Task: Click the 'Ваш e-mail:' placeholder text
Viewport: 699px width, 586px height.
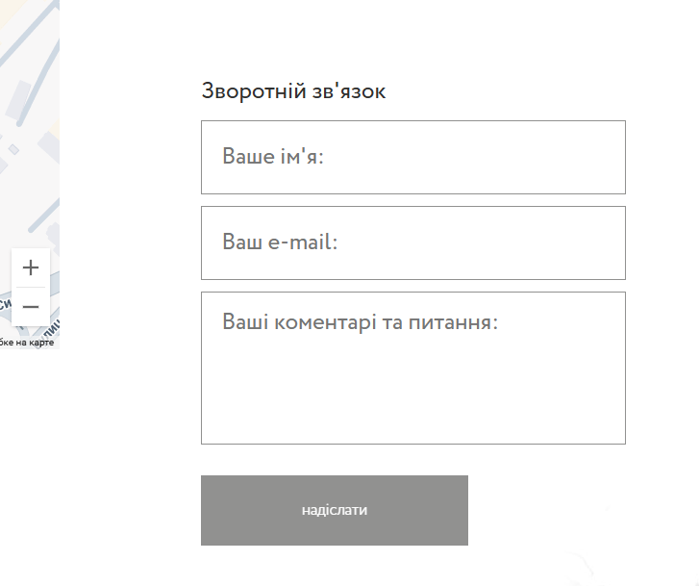Action: (280, 242)
